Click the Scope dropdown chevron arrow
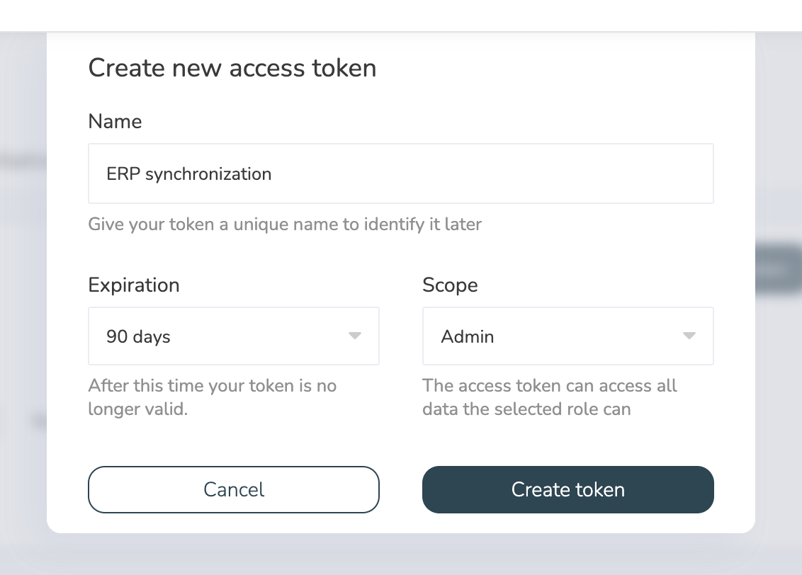The width and height of the screenshot is (802, 575). pos(689,336)
